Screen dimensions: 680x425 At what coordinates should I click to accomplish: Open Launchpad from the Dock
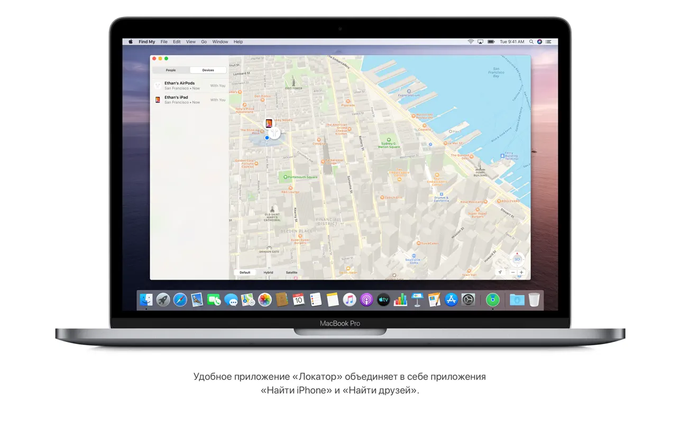point(163,300)
